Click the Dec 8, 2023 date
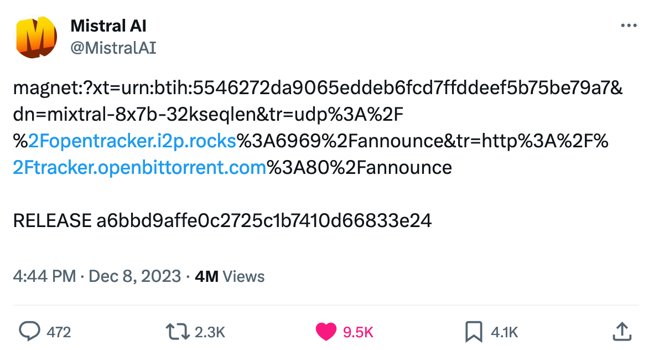This screenshot has width=654, height=350. pyautogui.click(x=134, y=276)
